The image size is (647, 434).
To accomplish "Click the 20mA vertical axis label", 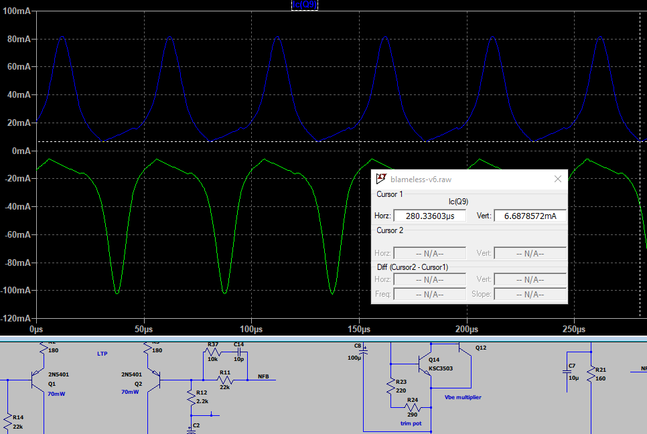I will point(19,123).
